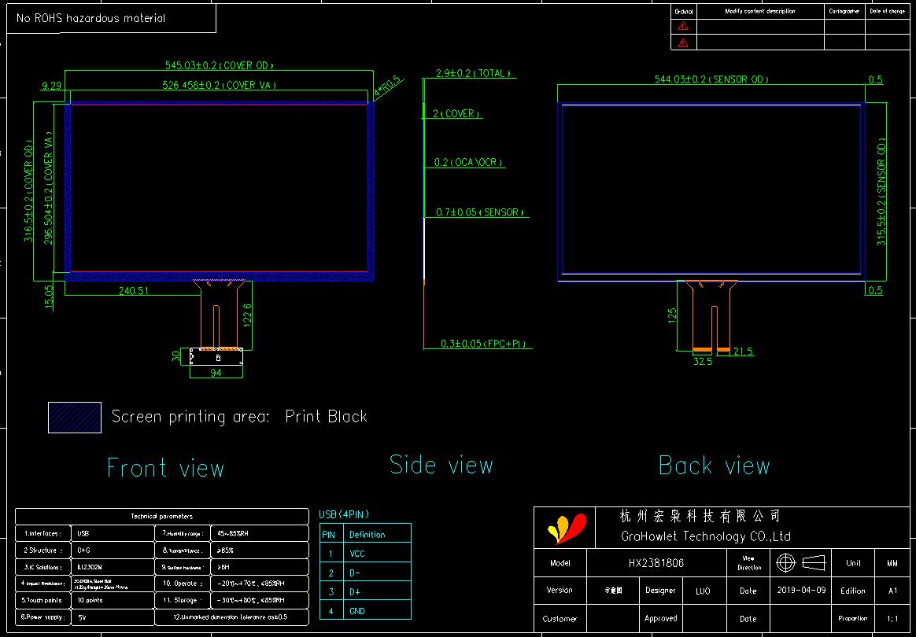Click the 'No ROHS hazardous material' note
Viewport: 916px width, 637px height.
pyautogui.click(x=90, y=18)
